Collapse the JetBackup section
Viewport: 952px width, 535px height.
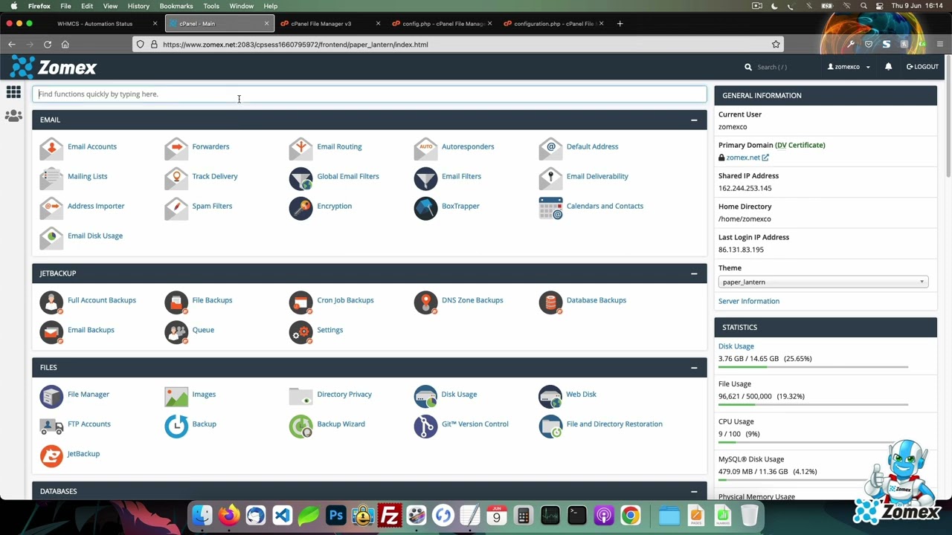694,273
